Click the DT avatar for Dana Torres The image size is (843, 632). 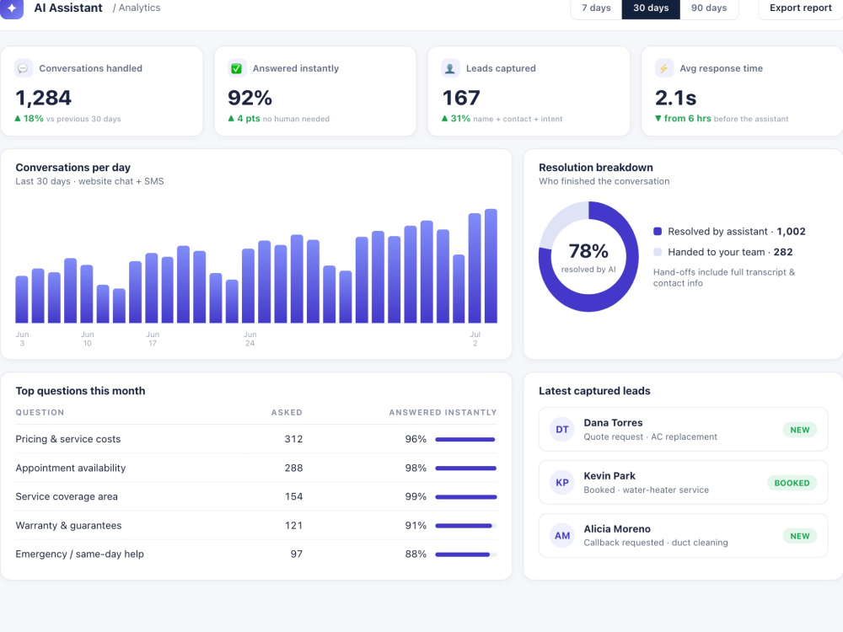pyautogui.click(x=562, y=430)
